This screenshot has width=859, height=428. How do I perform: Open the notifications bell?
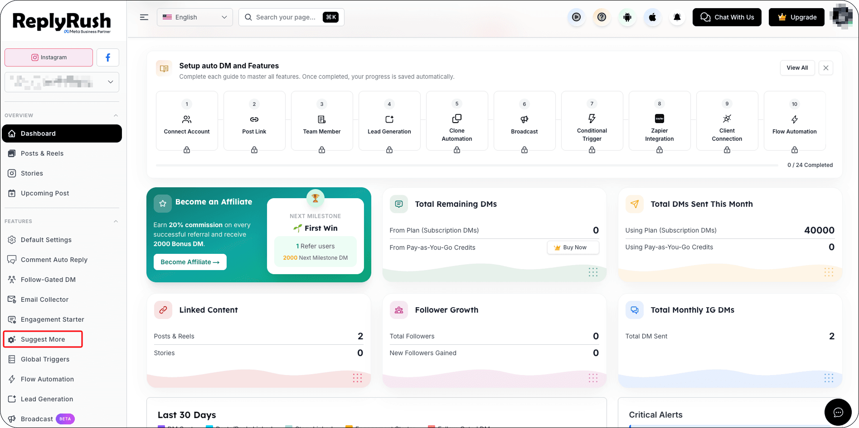[x=677, y=17]
